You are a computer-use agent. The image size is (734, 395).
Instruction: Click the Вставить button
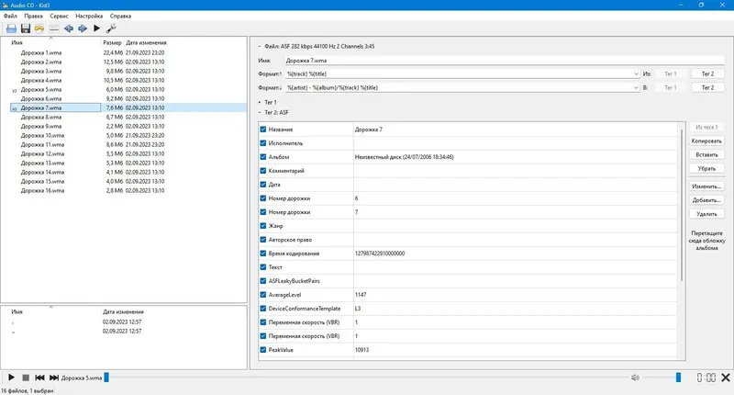[706, 154]
